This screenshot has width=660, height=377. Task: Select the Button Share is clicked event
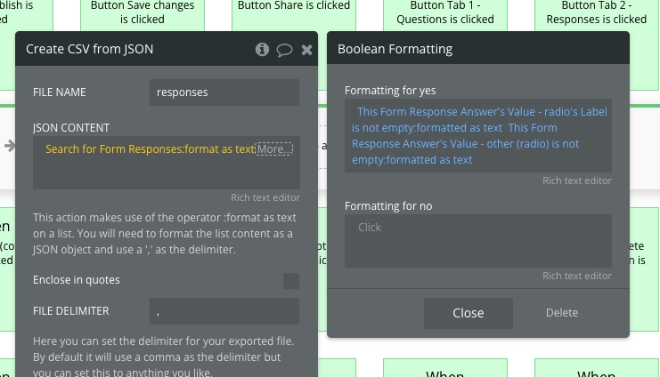[x=294, y=7]
